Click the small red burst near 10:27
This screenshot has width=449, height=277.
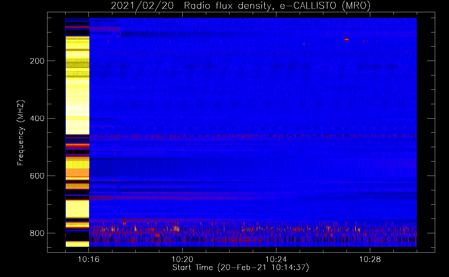(346, 39)
